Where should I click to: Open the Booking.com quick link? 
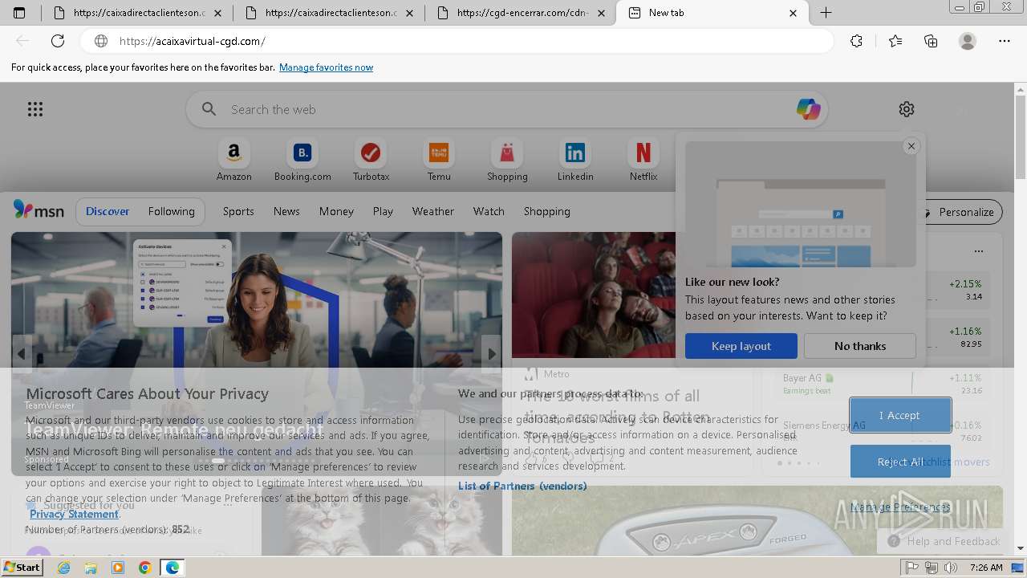(x=302, y=160)
